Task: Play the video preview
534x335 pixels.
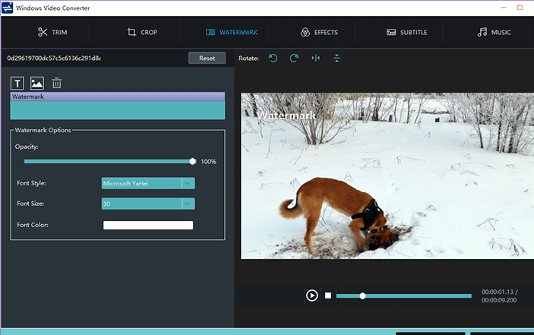Action: pos(311,295)
